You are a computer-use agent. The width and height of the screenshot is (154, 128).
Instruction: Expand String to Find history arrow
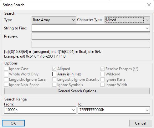pyautogui.click(x=147, y=28)
